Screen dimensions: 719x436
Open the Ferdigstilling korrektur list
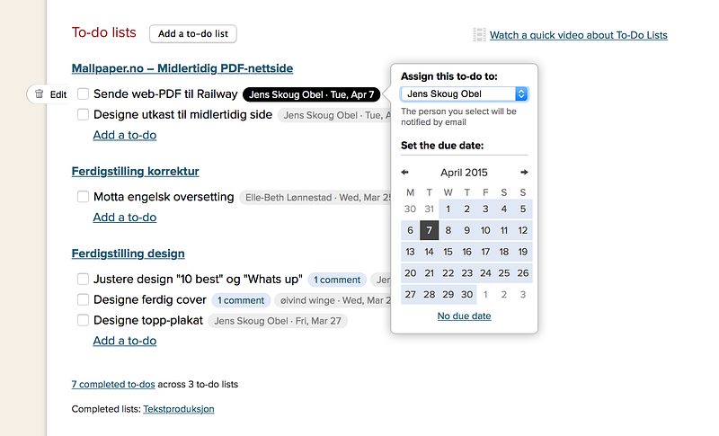(x=136, y=171)
